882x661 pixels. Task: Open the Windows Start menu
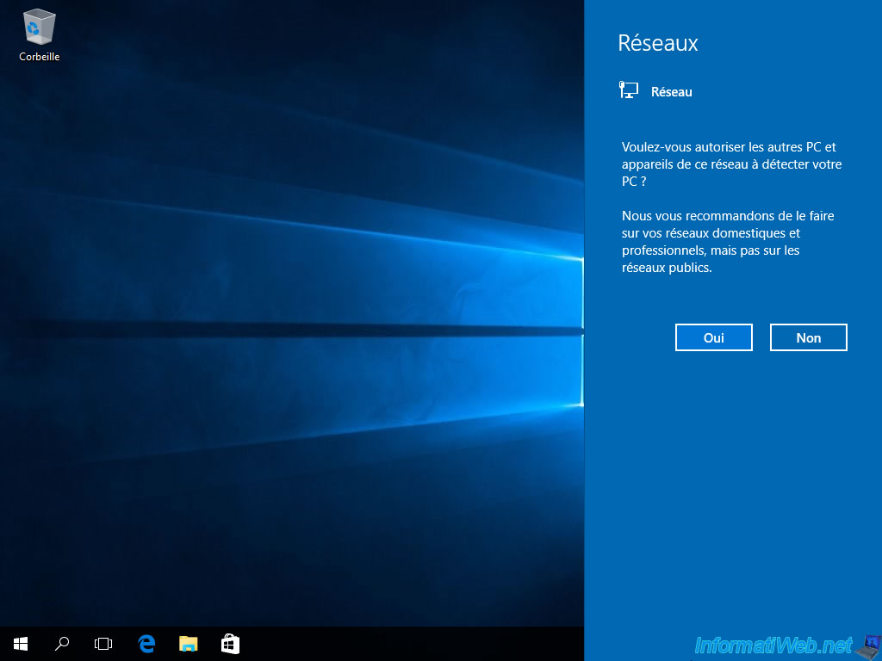pyautogui.click(x=21, y=644)
